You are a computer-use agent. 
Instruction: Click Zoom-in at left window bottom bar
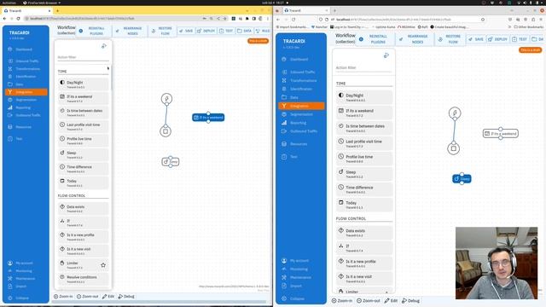click(x=63, y=297)
